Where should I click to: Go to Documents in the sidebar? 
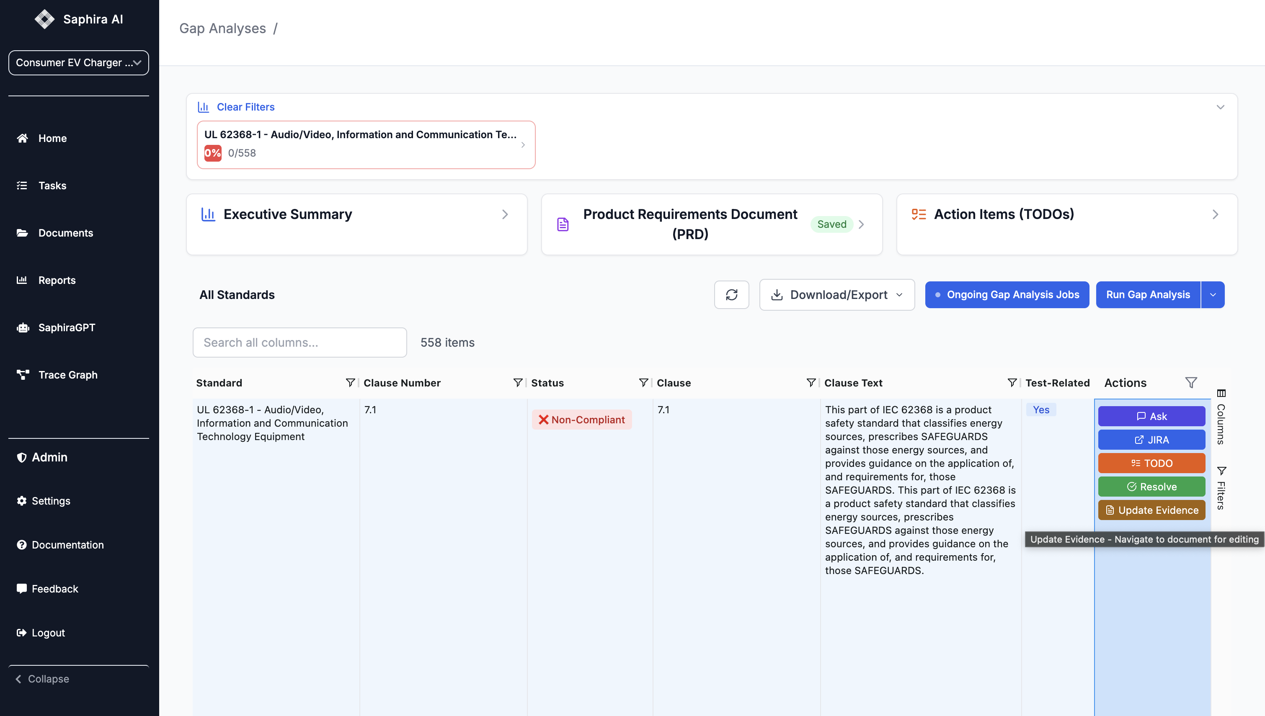pos(65,233)
